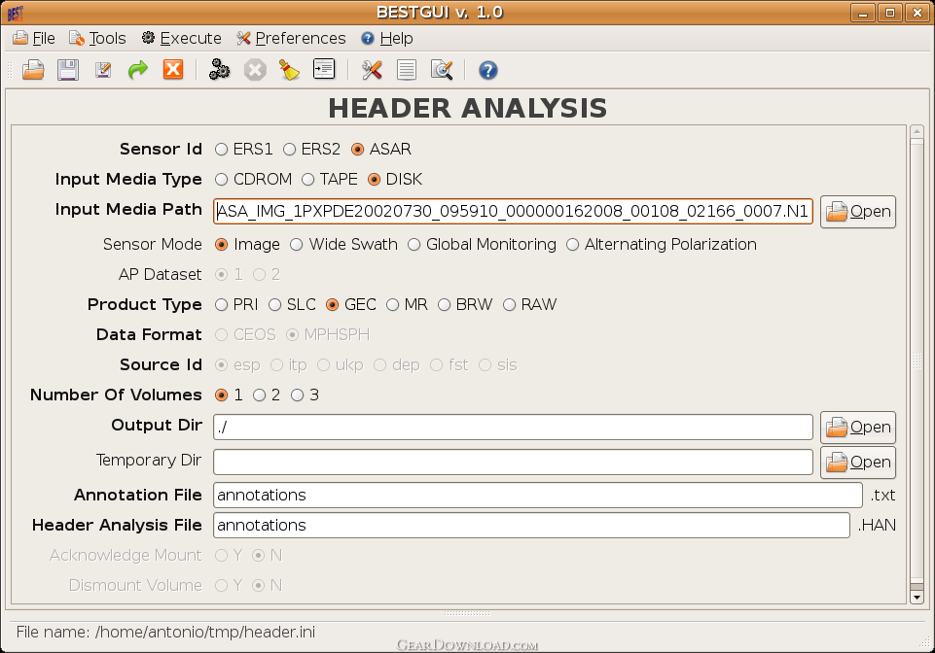Click the wrench and screwdriver preferences icon
The image size is (935, 653).
372,70
